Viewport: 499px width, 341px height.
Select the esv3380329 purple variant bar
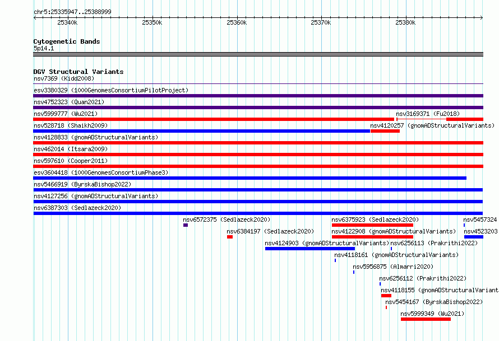[x=258, y=96]
